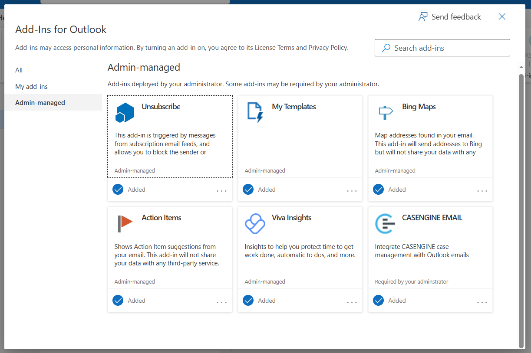Click the My Templates document icon

point(255,113)
